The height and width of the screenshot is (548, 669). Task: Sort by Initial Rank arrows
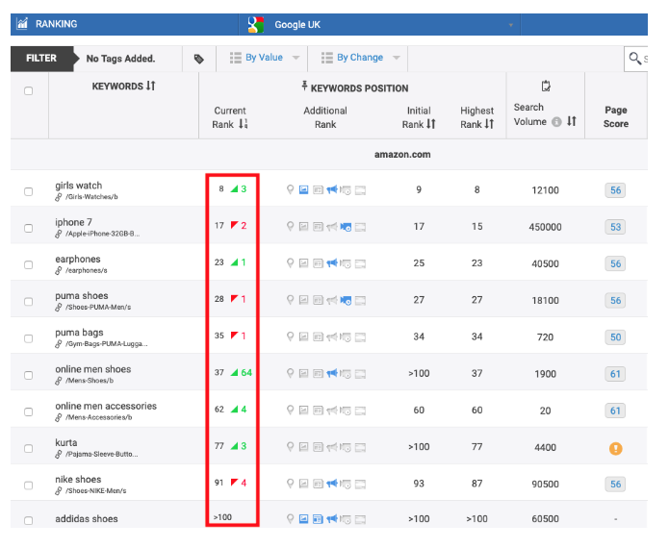tap(431, 124)
